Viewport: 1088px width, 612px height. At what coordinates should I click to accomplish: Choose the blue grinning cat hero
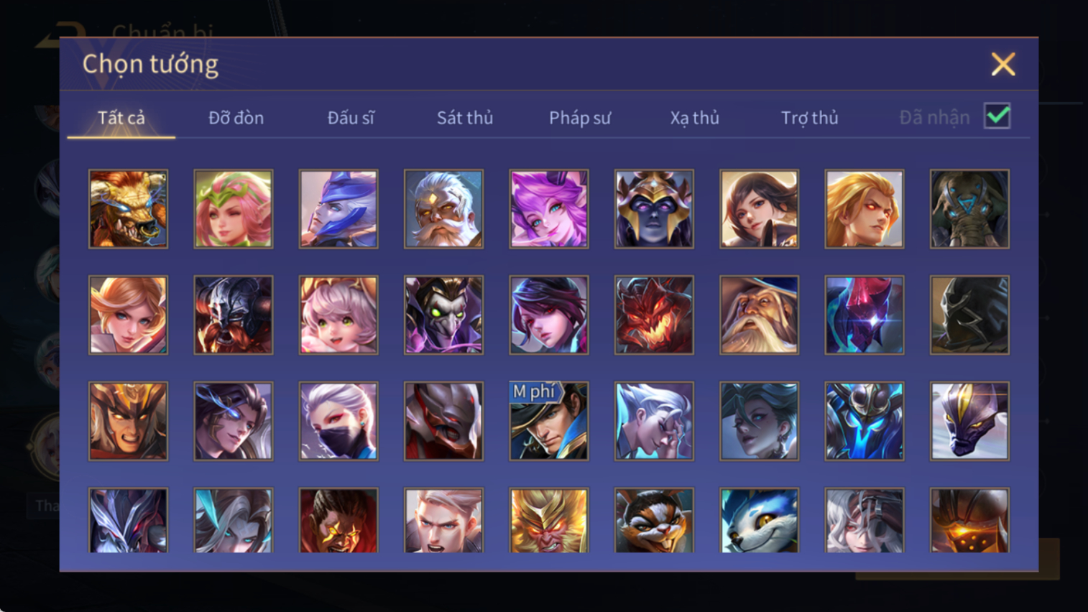(x=759, y=520)
